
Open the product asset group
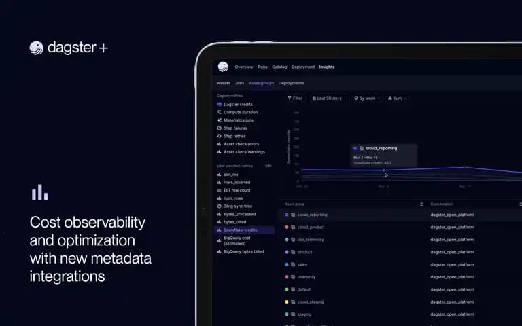[304, 252]
